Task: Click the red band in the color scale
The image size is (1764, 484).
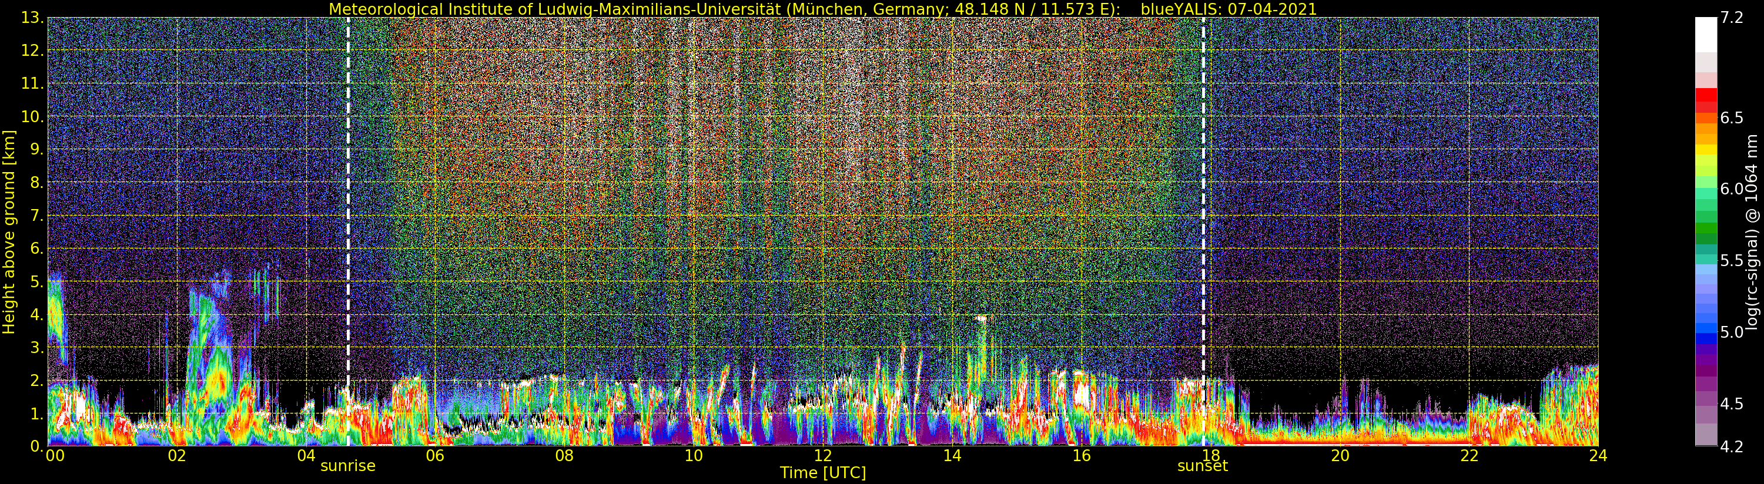Action: 1706,100
